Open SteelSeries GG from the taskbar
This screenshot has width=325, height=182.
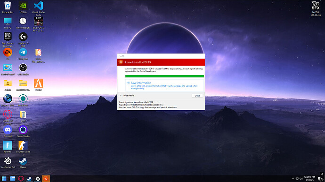[38, 179]
